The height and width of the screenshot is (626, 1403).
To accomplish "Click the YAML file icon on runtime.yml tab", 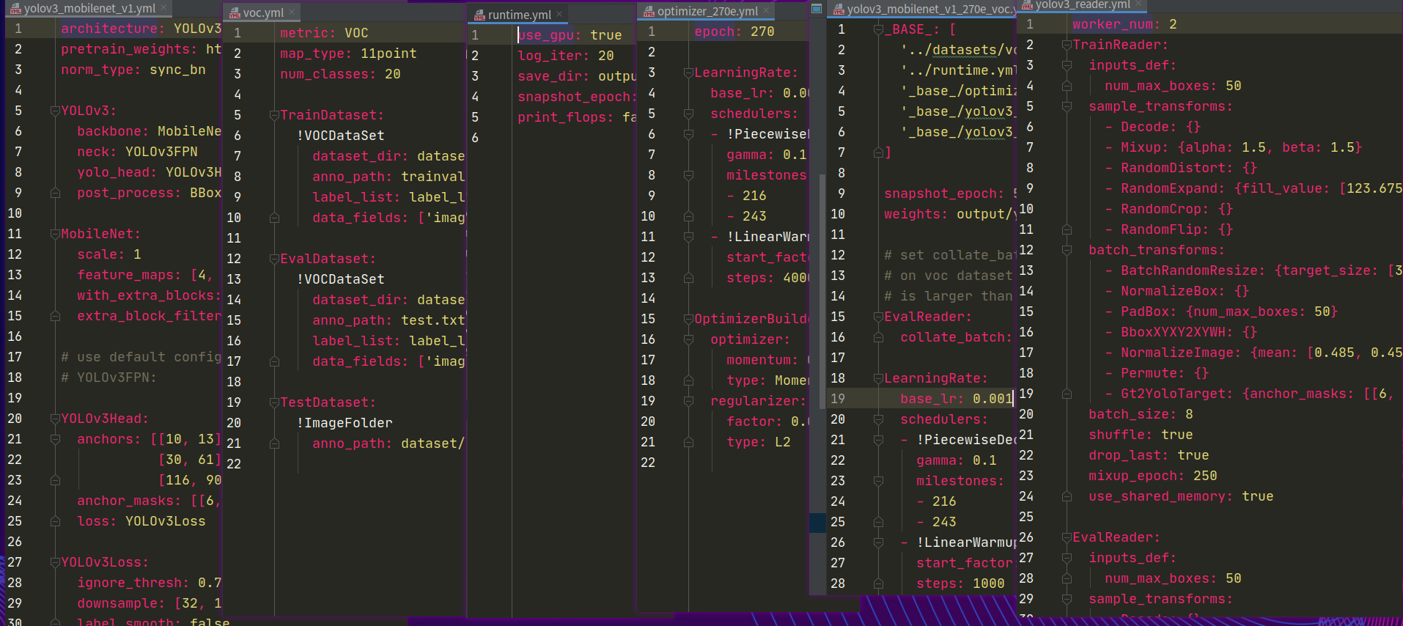I will click(x=479, y=15).
